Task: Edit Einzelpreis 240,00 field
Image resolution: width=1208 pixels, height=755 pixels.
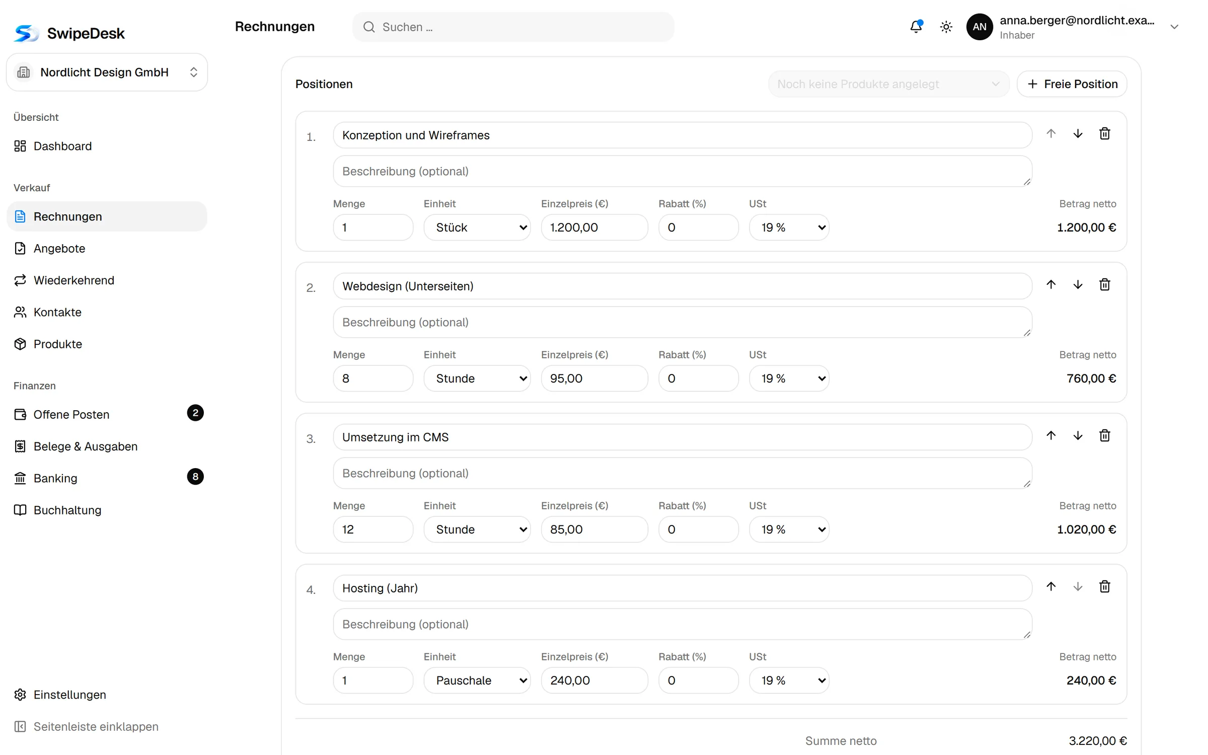Action: click(x=594, y=681)
